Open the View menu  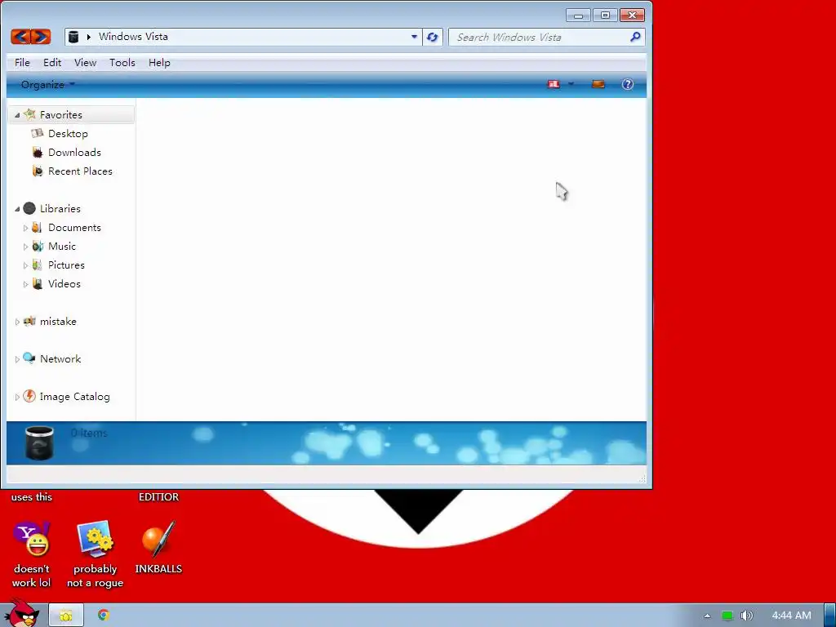tap(85, 62)
